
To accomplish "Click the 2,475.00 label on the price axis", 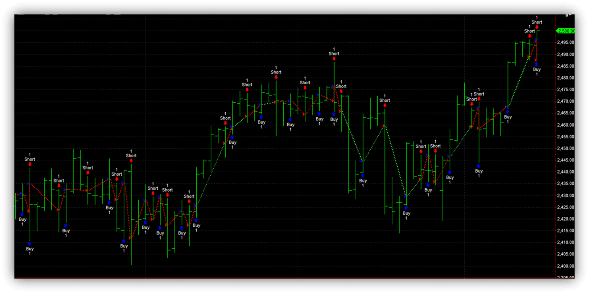I will (x=566, y=90).
